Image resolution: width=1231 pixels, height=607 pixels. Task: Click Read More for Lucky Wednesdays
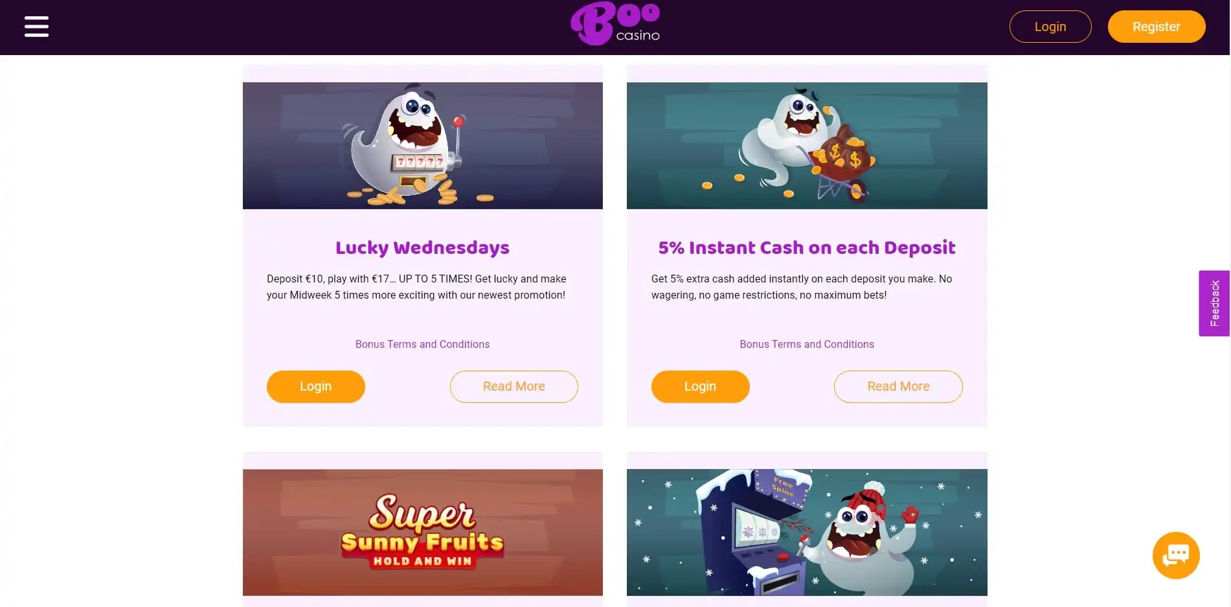click(x=514, y=387)
